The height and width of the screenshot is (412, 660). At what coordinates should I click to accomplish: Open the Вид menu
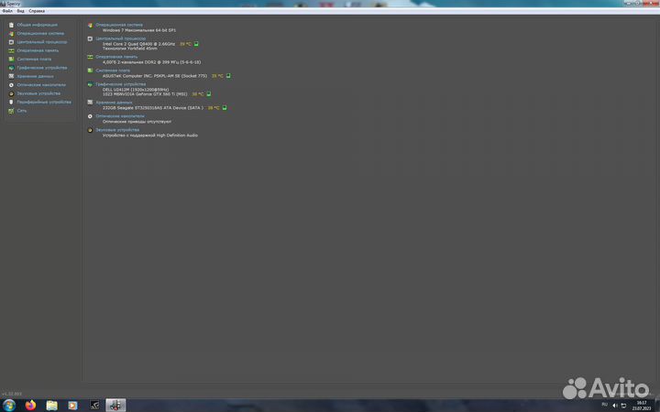20,11
